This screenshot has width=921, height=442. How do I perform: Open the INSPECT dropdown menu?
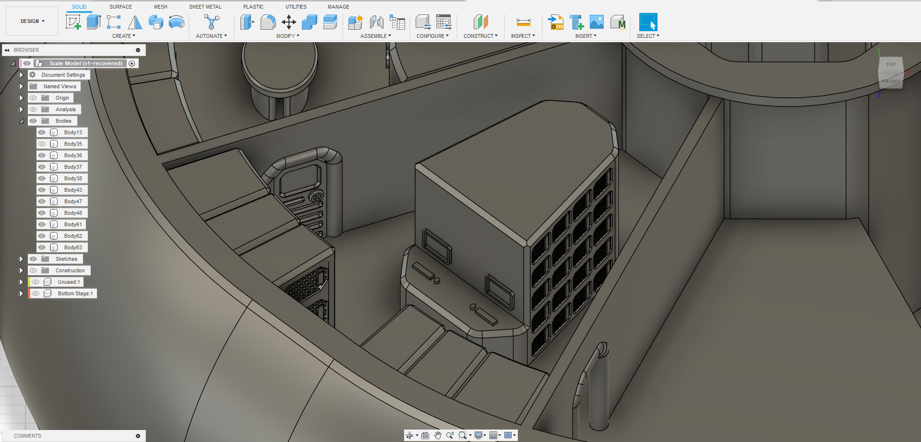pos(523,36)
